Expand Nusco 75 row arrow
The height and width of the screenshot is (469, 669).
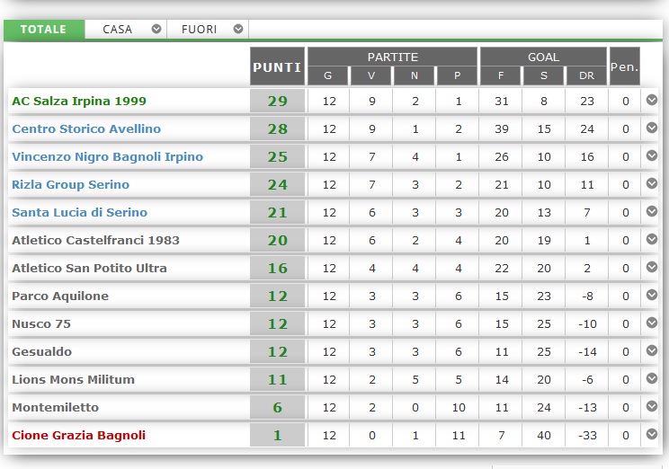[652, 323]
